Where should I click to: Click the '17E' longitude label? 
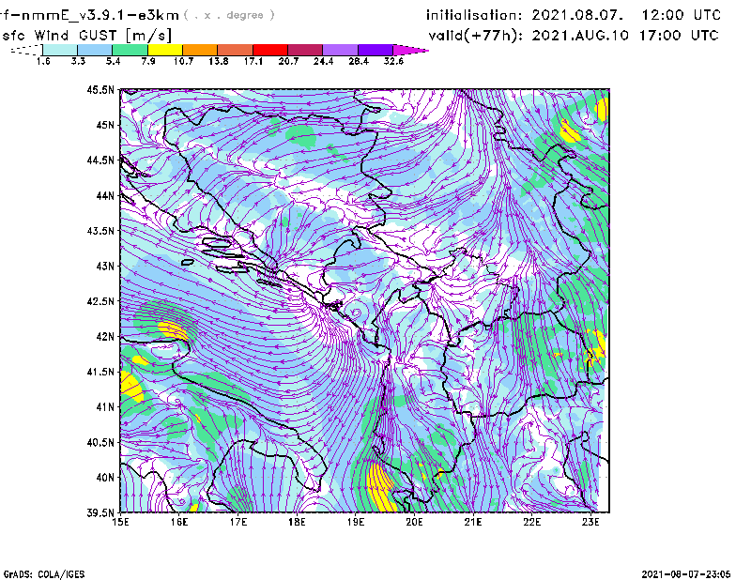pyautogui.click(x=238, y=522)
